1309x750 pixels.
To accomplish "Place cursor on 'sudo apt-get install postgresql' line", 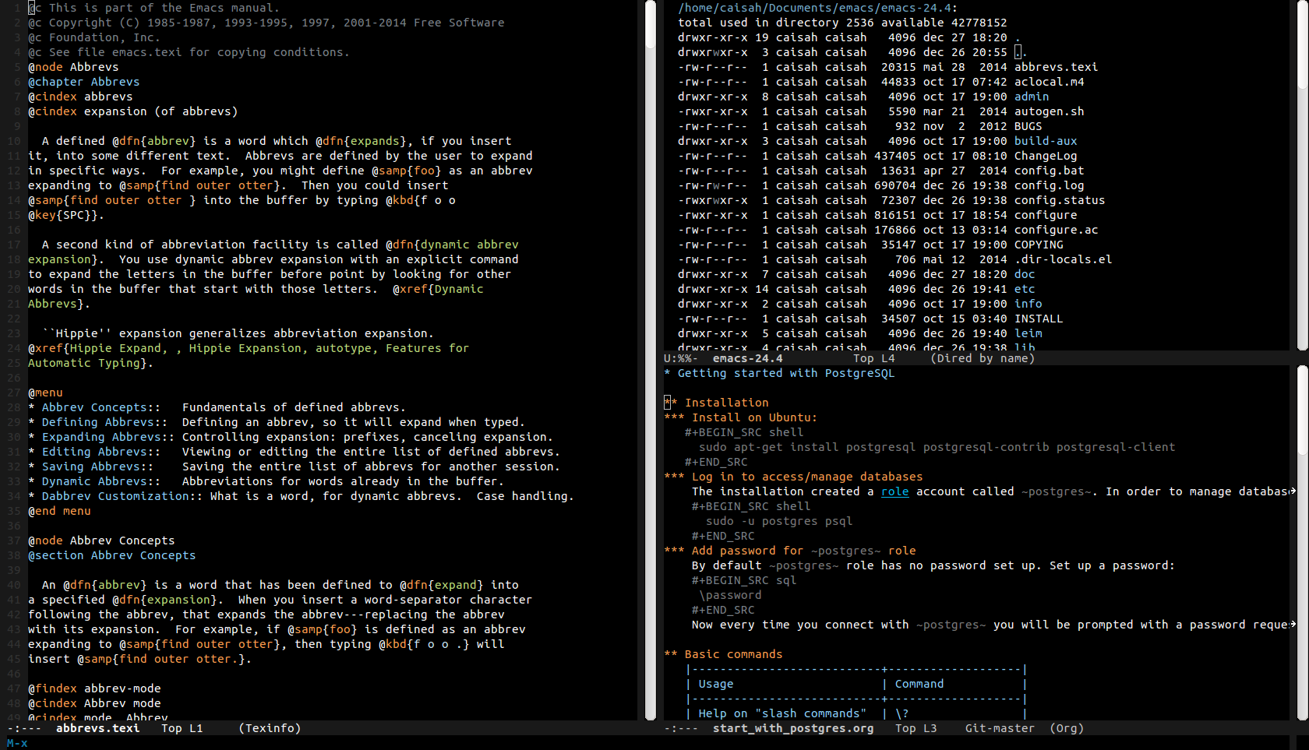I will [x=937, y=447].
